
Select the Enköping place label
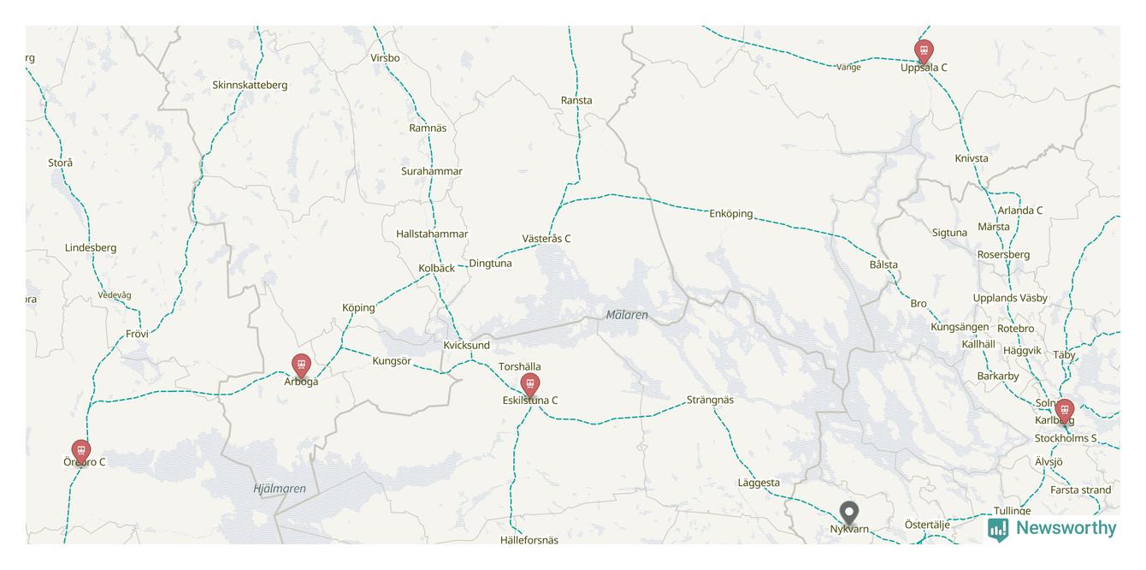[x=731, y=213]
